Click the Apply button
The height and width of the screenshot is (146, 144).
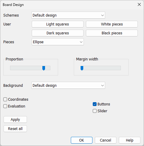click(x=15, y=120)
